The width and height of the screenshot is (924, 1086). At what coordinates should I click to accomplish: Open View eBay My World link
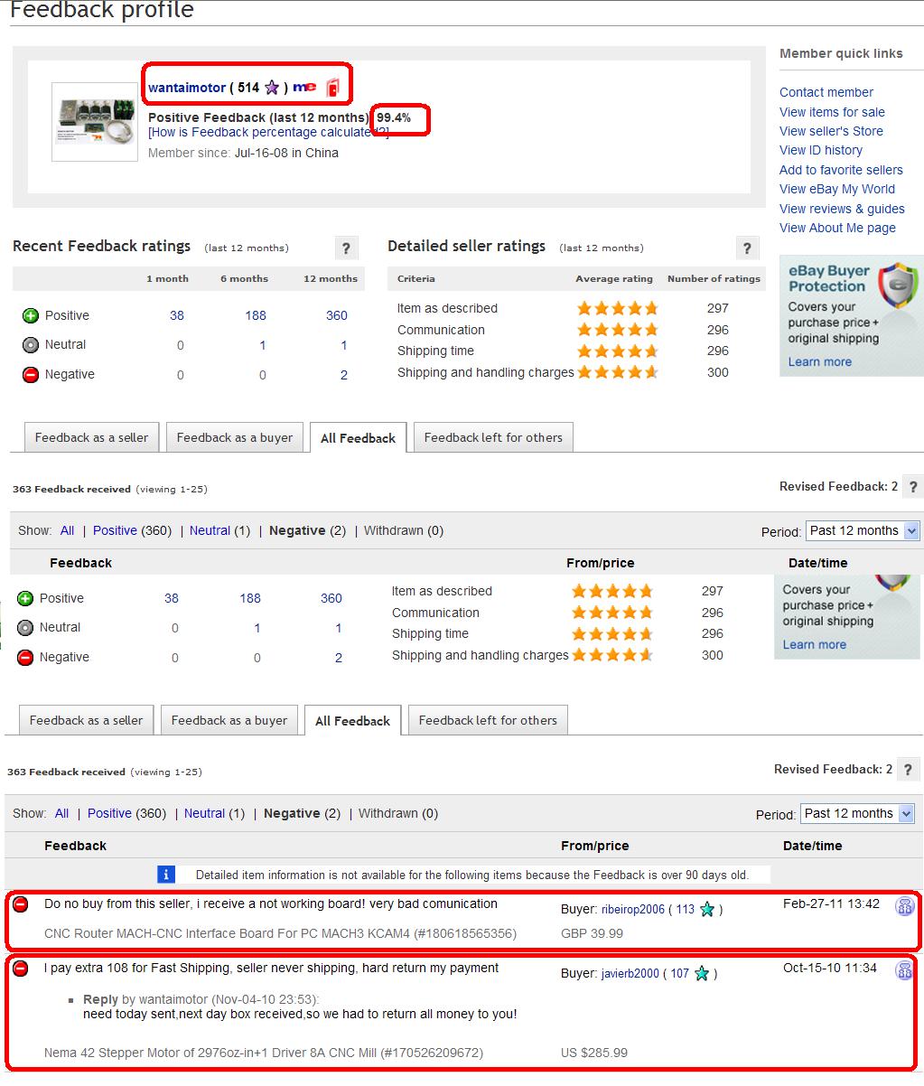[x=837, y=189]
